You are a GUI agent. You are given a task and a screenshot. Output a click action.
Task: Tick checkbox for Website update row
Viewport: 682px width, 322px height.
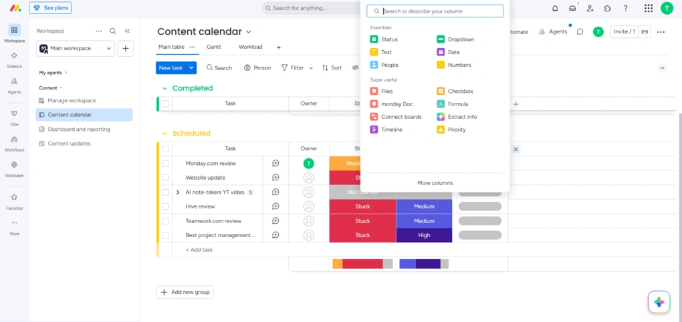point(165,178)
